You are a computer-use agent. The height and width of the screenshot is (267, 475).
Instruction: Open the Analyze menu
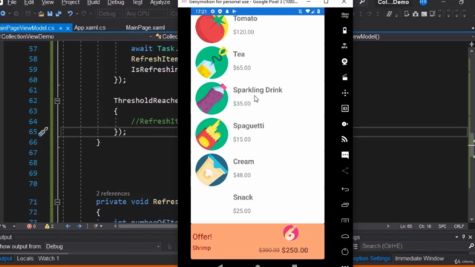160,2
